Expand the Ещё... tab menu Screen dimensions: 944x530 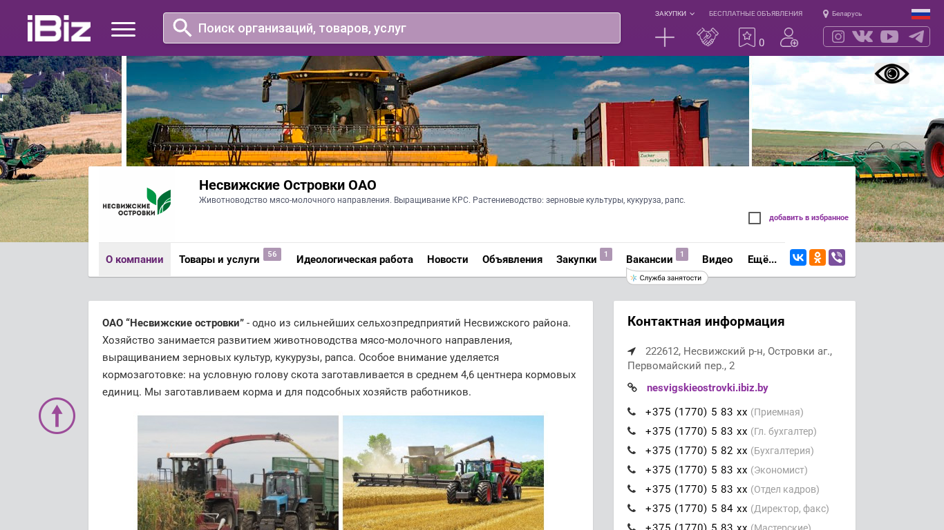click(x=762, y=259)
